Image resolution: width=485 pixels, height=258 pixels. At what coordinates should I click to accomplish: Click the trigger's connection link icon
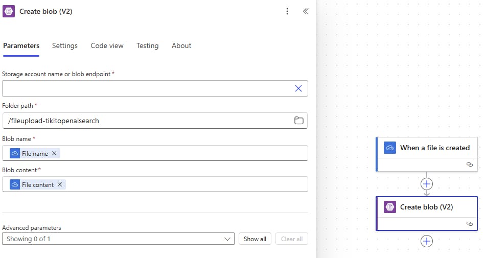[x=469, y=165]
